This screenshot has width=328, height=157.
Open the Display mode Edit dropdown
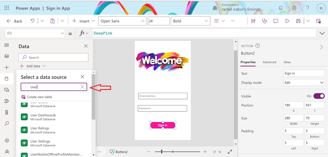pos(304,83)
